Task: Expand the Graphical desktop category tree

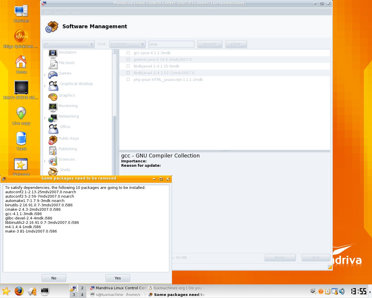Action: coord(45,86)
